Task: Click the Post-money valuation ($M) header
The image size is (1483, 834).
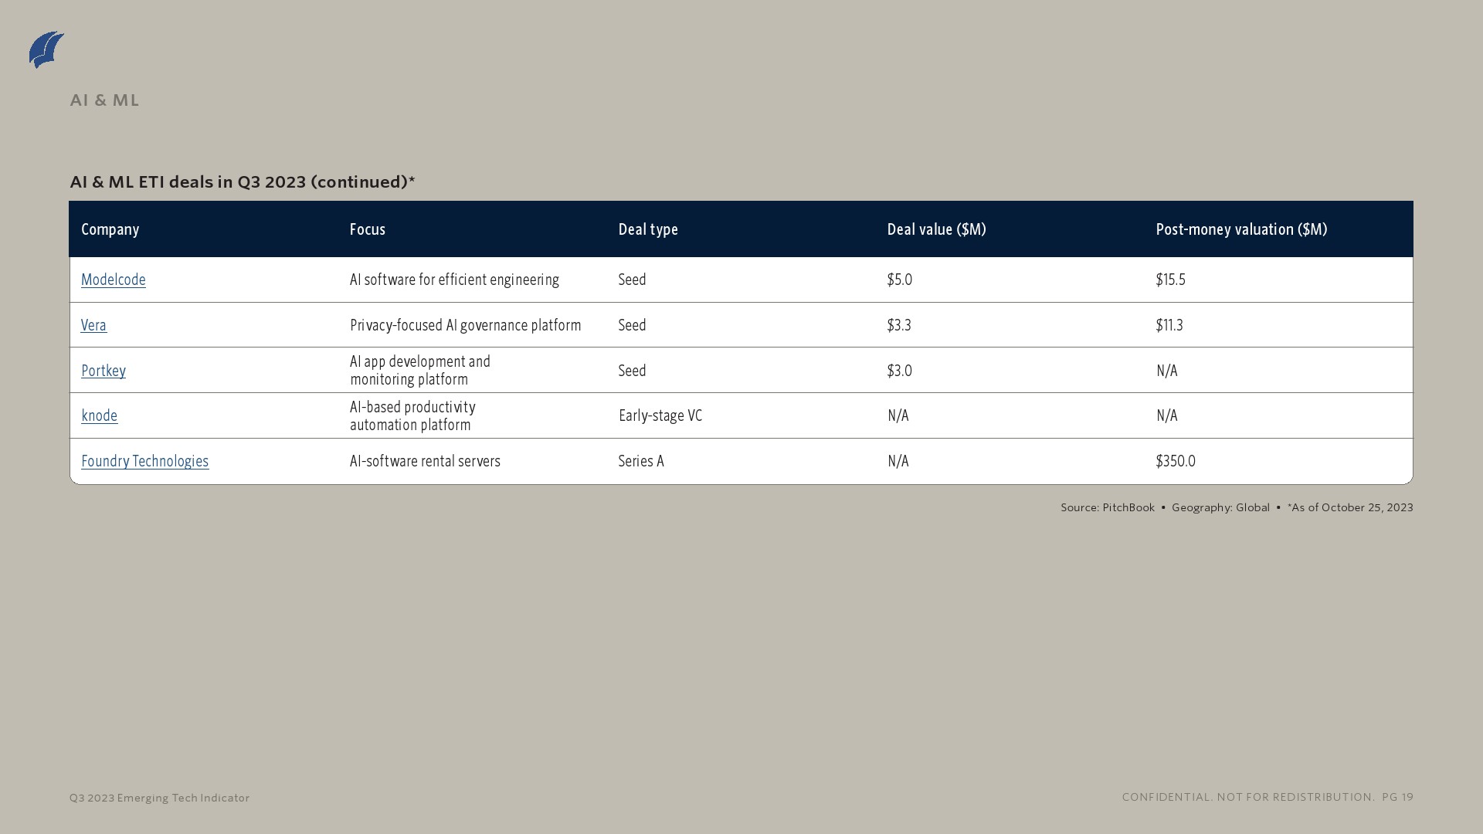Action: pyautogui.click(x=1241, y=229)
